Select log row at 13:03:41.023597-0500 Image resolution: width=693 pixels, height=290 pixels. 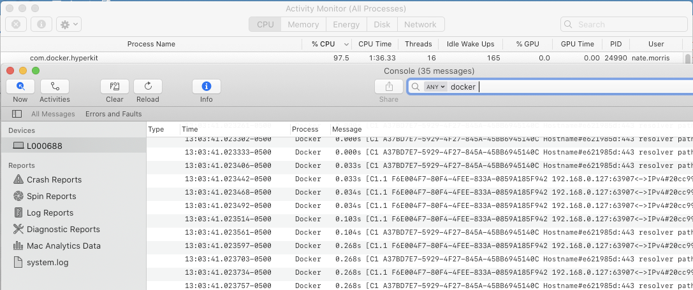point(420,245)
